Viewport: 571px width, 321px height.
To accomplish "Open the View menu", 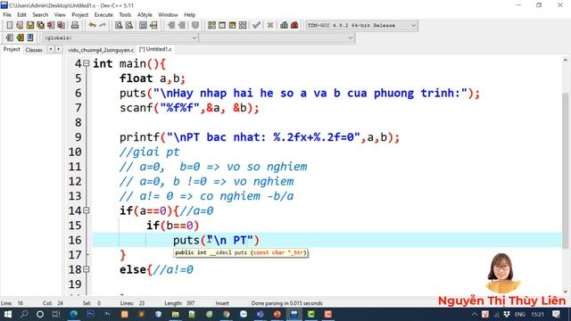I will click(x=60, y=14).
